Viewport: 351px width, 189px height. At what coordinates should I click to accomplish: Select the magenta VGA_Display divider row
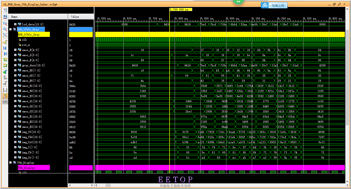34,168
